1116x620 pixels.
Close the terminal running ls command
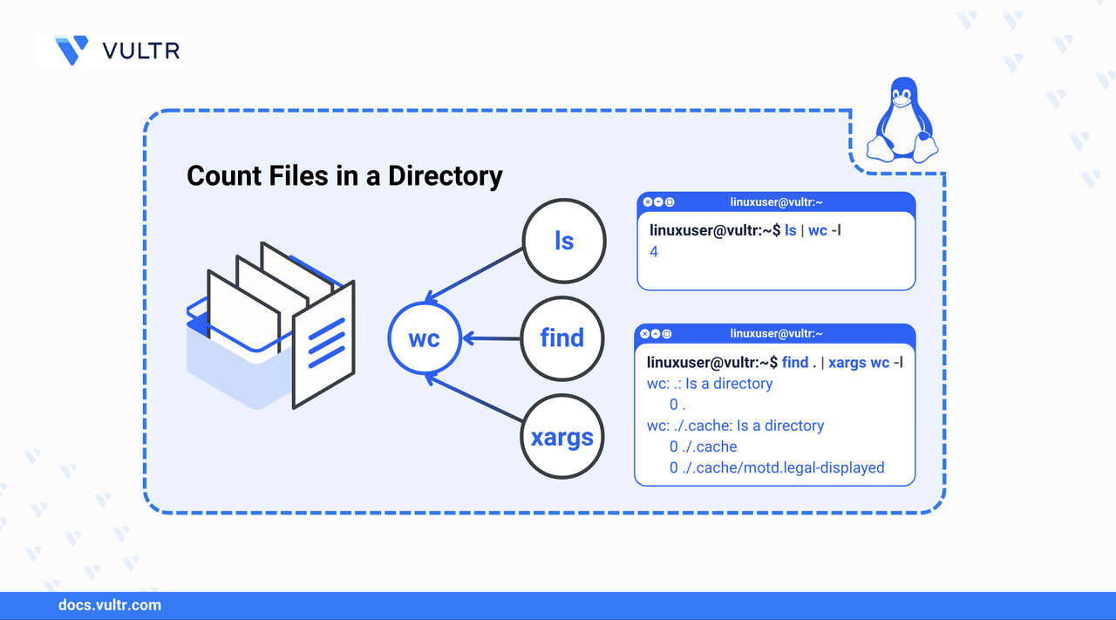pyautogui.click(x=648, y=202)
